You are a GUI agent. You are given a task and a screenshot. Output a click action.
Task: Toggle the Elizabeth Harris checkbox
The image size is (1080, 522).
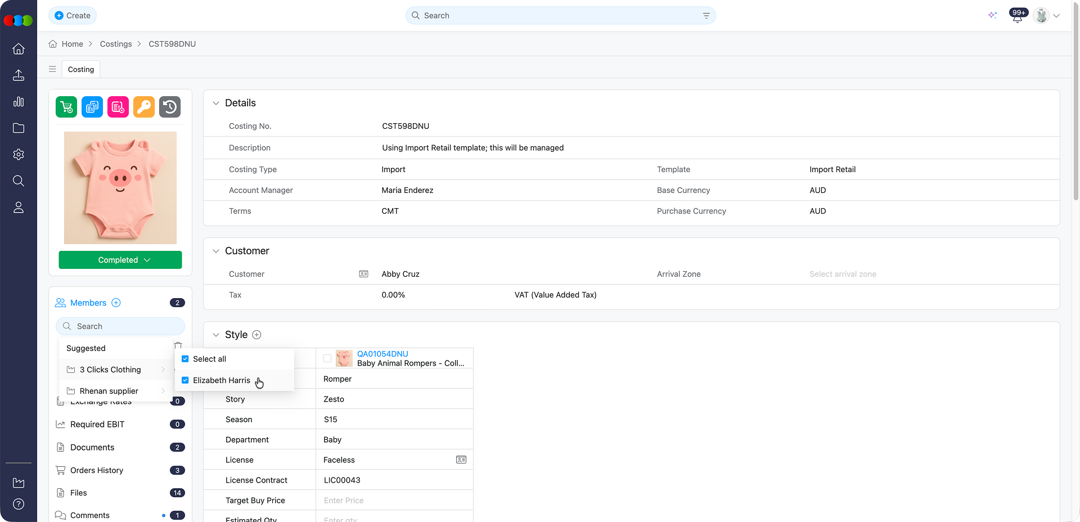click(185, 380)
